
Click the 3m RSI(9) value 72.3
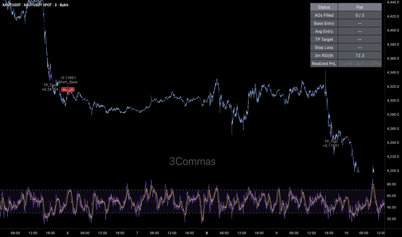360,55
